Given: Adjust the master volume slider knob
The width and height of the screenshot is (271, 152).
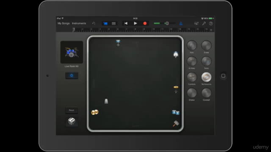Looking at the screenshot, I should click(x=167, y=23).
